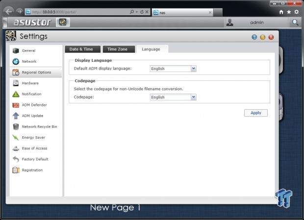Expand the Codepage dropdown arrow
Screen dimensions: 304x220
click(x=194, y=97)
